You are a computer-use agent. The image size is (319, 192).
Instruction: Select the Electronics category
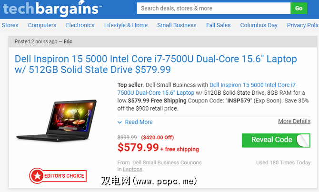point(80,25)
